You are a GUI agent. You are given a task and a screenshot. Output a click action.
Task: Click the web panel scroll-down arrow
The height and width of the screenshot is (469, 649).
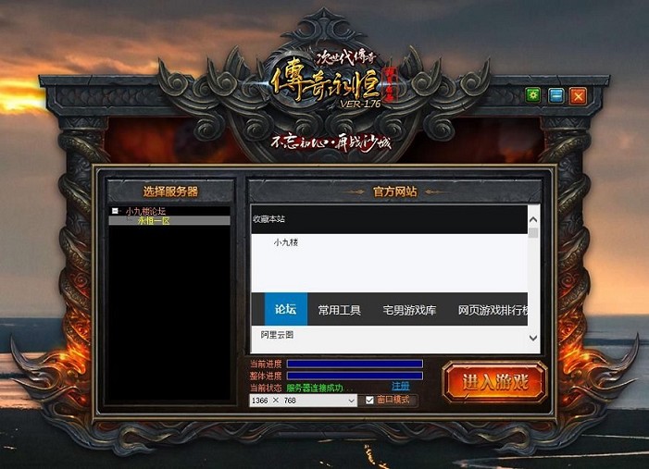click(532, 339)
